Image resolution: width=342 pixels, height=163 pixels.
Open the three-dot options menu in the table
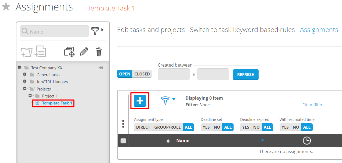(123, 124)
